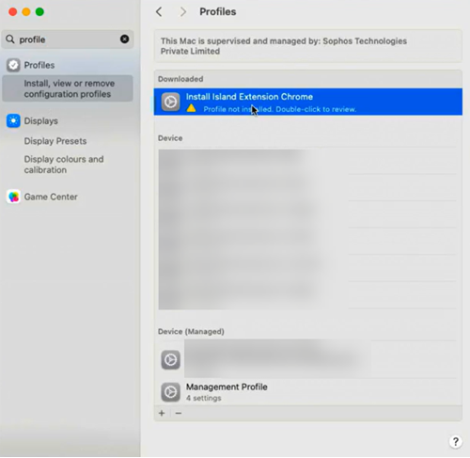This screenshot has height=458, width=470.
Task: Click the colorful Game Center icon
Action: click(x=13, y=197)
